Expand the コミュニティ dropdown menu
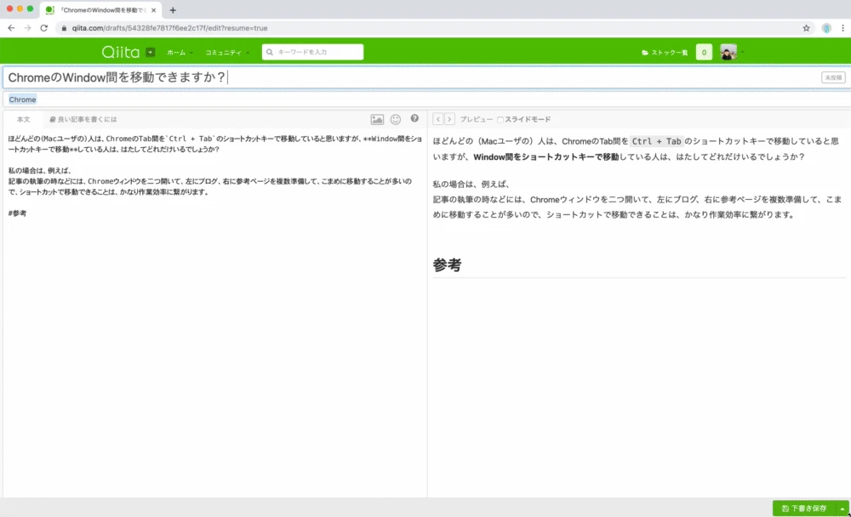851x517 pixels. tap(227, 53)
